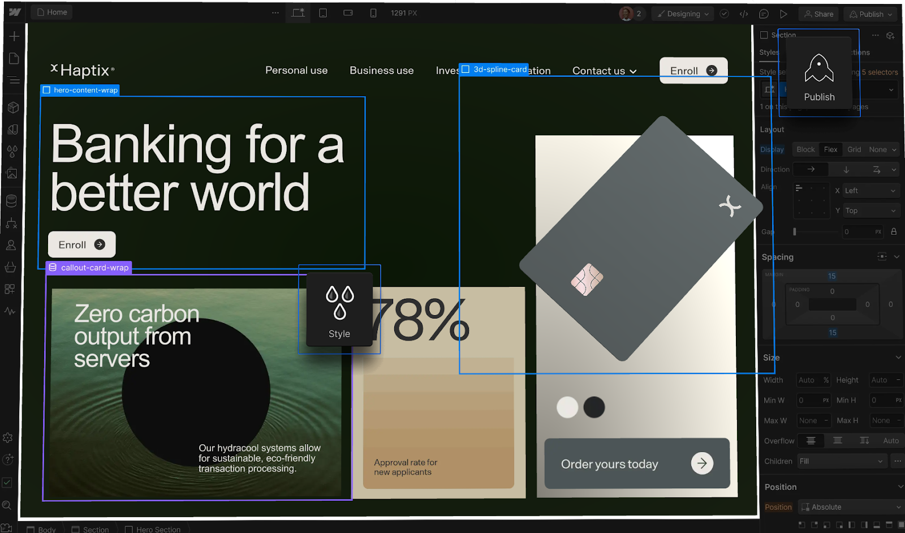Open the Assets image panel
This screenshot has height=533, width=905.
[12, 174]
